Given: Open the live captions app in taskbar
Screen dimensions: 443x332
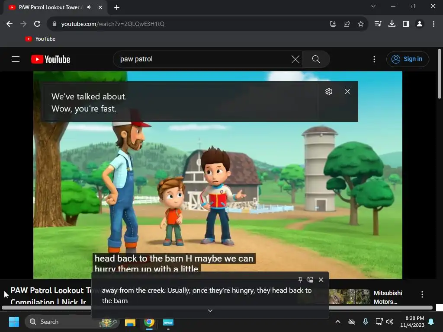Looking at the screenshot, I should (x=168, y=322).
